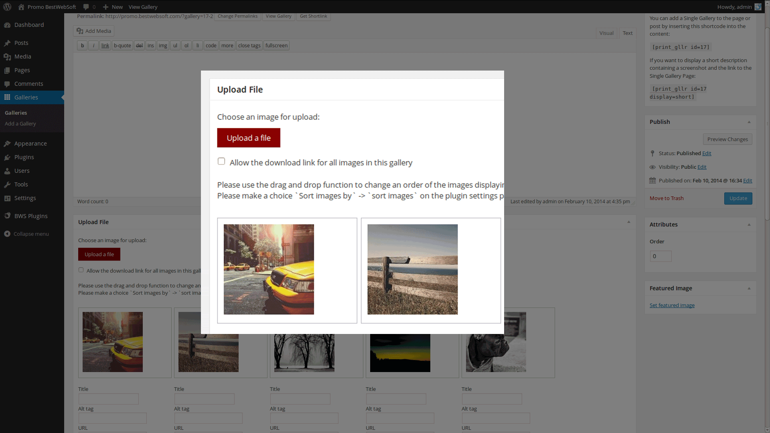Image resolution: width=770 pixels, height=433 pixels.
Task: Click the Order input field
Action: tap(661, 256)
